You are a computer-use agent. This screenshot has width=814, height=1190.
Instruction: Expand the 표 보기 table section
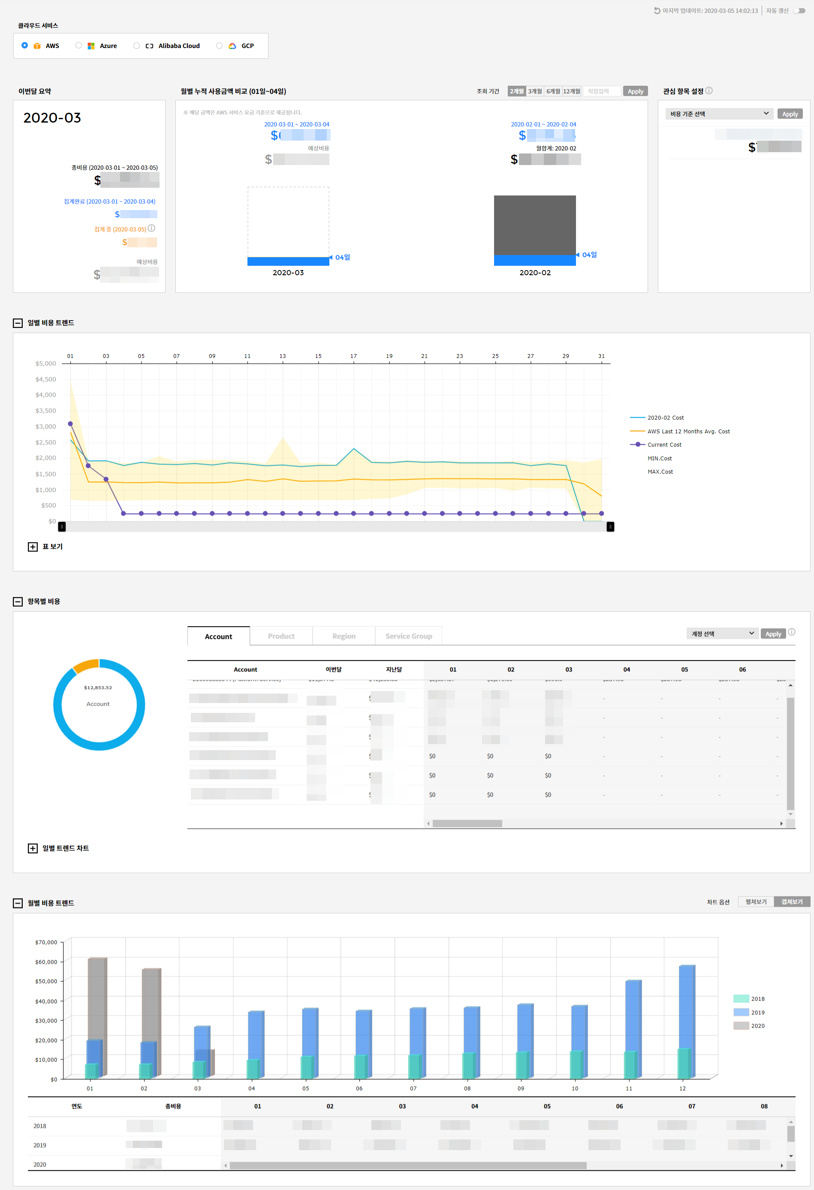[33, 547]
